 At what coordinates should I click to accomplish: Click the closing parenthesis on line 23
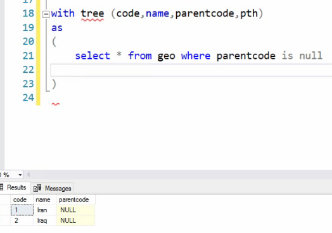pyautogui.click(x=54, y=84)
